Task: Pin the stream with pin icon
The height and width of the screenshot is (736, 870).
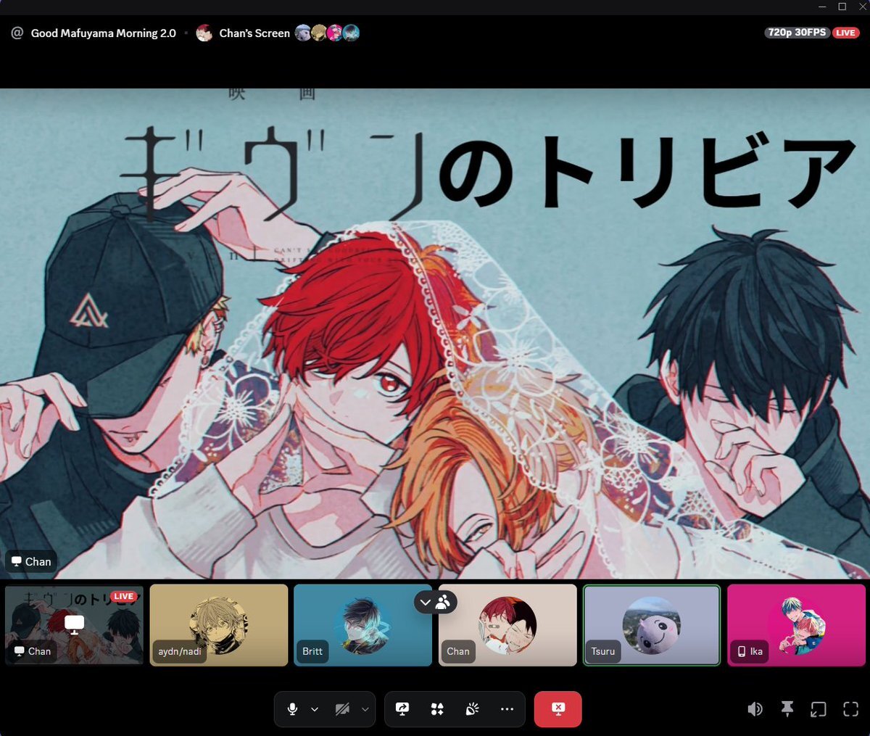Action: [x=787, y=709]
